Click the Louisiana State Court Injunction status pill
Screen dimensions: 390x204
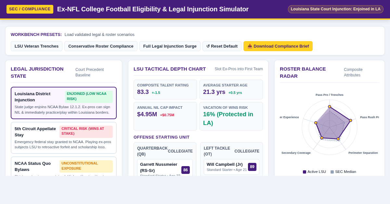point(336,9)
